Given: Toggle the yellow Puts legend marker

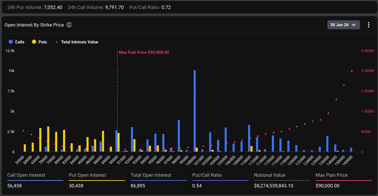Looking at the screenshot, I should click(x=34, y=42).
